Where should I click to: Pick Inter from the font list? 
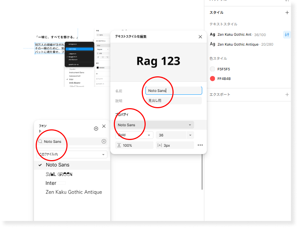(51, 183)
